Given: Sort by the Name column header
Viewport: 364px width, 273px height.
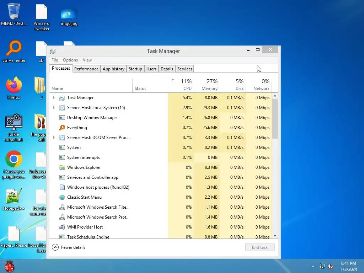Looking at the screenshot, I should coord(91,85).
